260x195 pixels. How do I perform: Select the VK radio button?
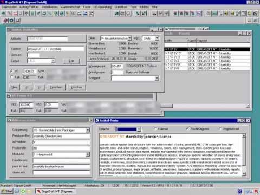tap(12, 71)
